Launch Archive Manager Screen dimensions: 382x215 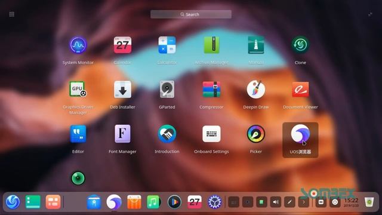[211, 45]
